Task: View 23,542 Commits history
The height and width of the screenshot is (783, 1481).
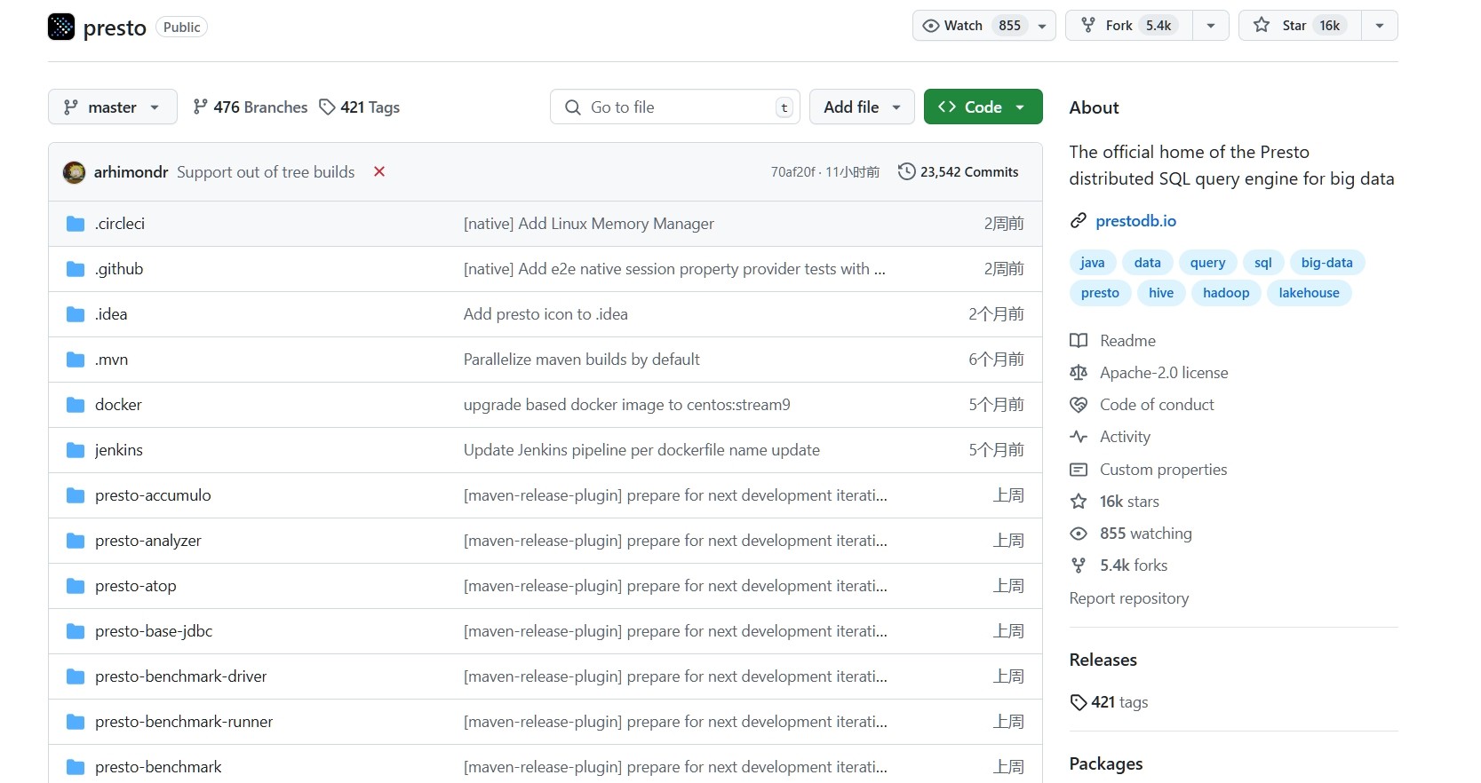Action: pos(959,171)
